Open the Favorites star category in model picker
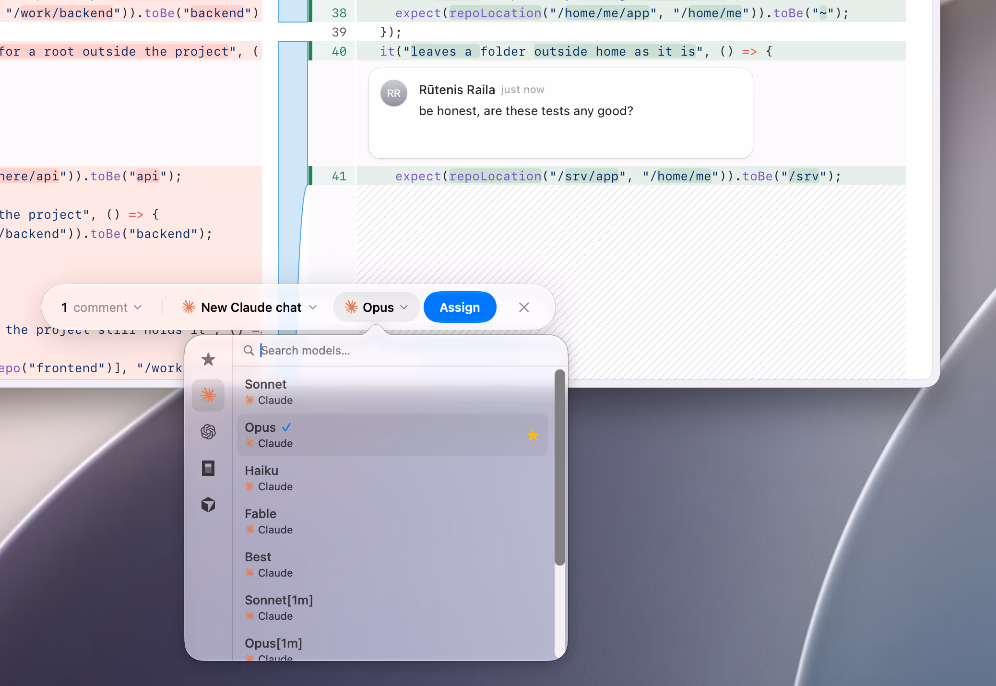996x686 pixels. click(x=208, y=359)
